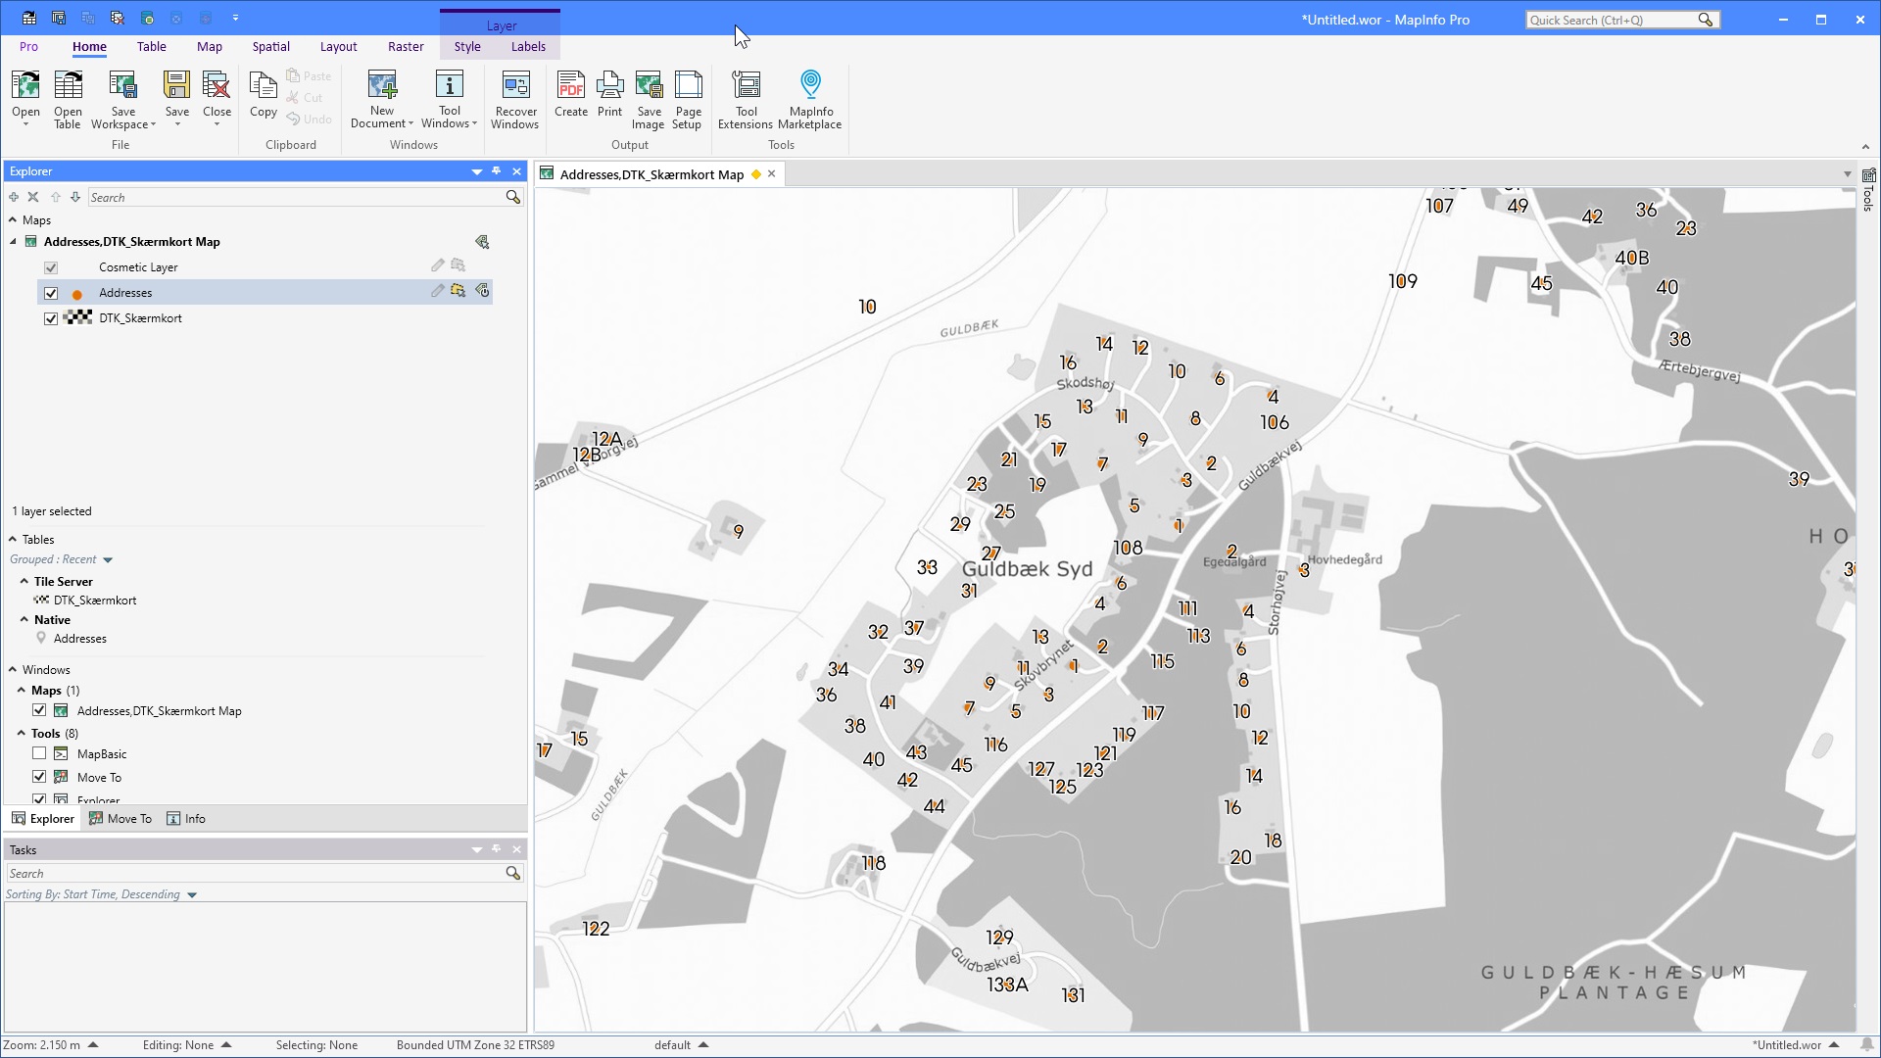Click the Close table icon in ribbon

click(x=217, y=85)
